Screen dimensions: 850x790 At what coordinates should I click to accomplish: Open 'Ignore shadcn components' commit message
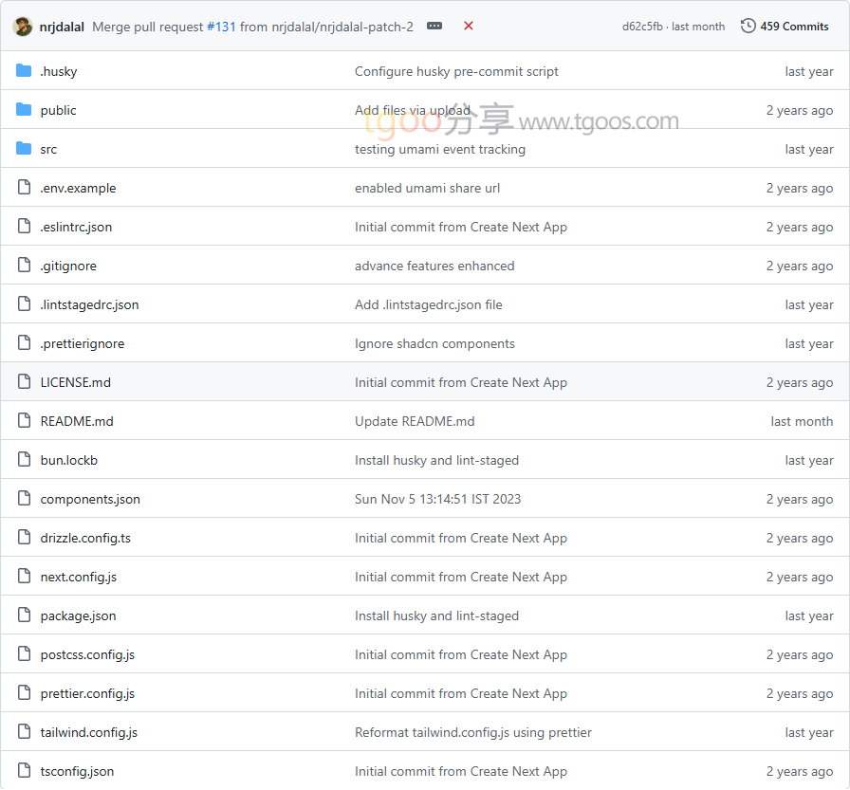coord(434,343)
